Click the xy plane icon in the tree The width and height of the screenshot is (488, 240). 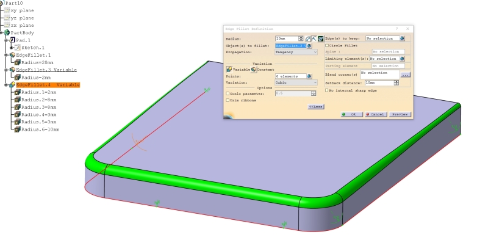pos(7,10)
